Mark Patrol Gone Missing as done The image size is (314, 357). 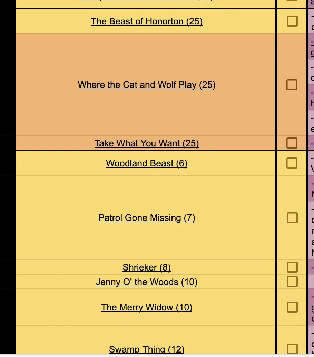[x=292, y=217]
